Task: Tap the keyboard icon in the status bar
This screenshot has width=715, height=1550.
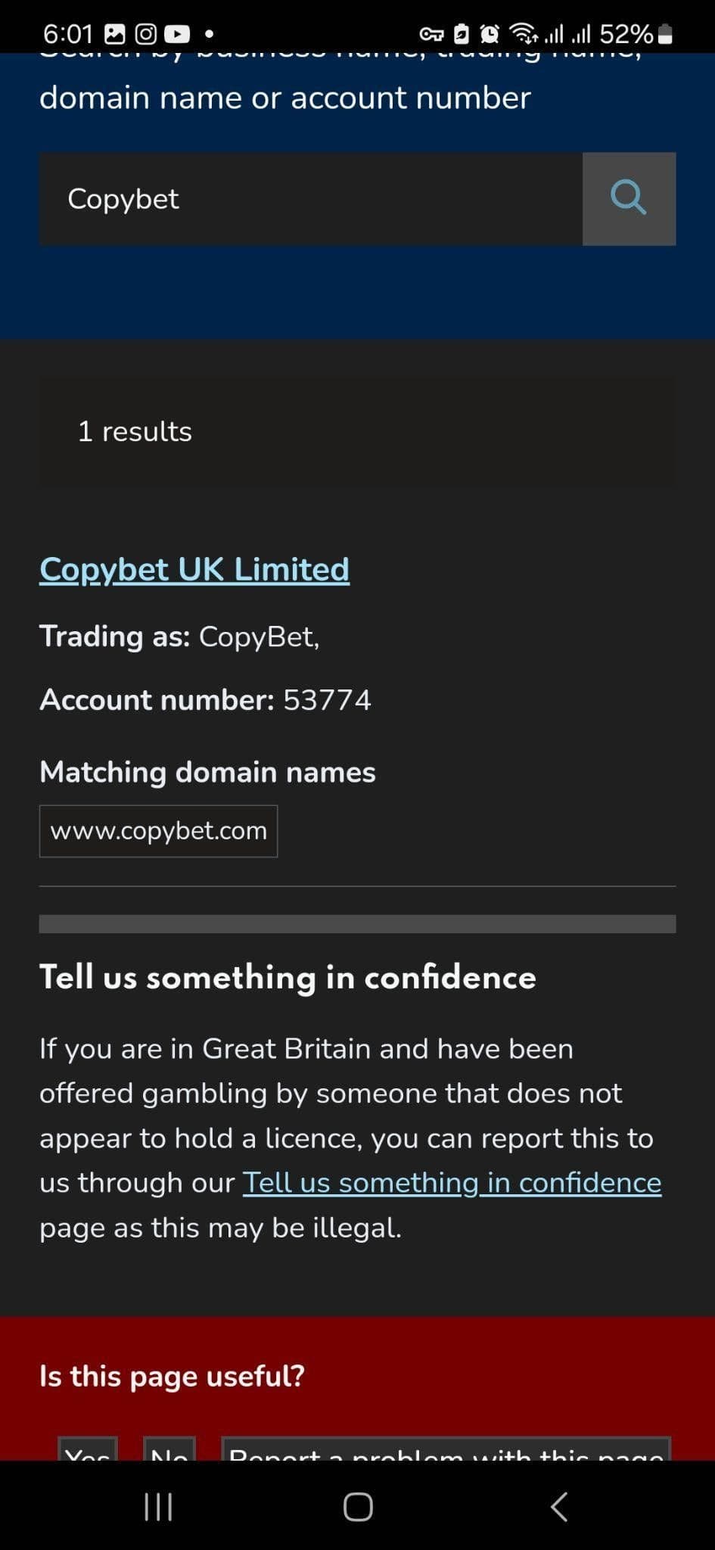Action: [x=431, y=33]
